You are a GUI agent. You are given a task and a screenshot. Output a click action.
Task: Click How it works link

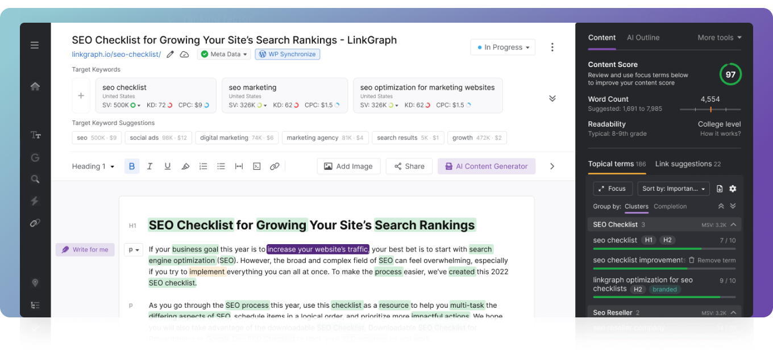tap(720, 134)
